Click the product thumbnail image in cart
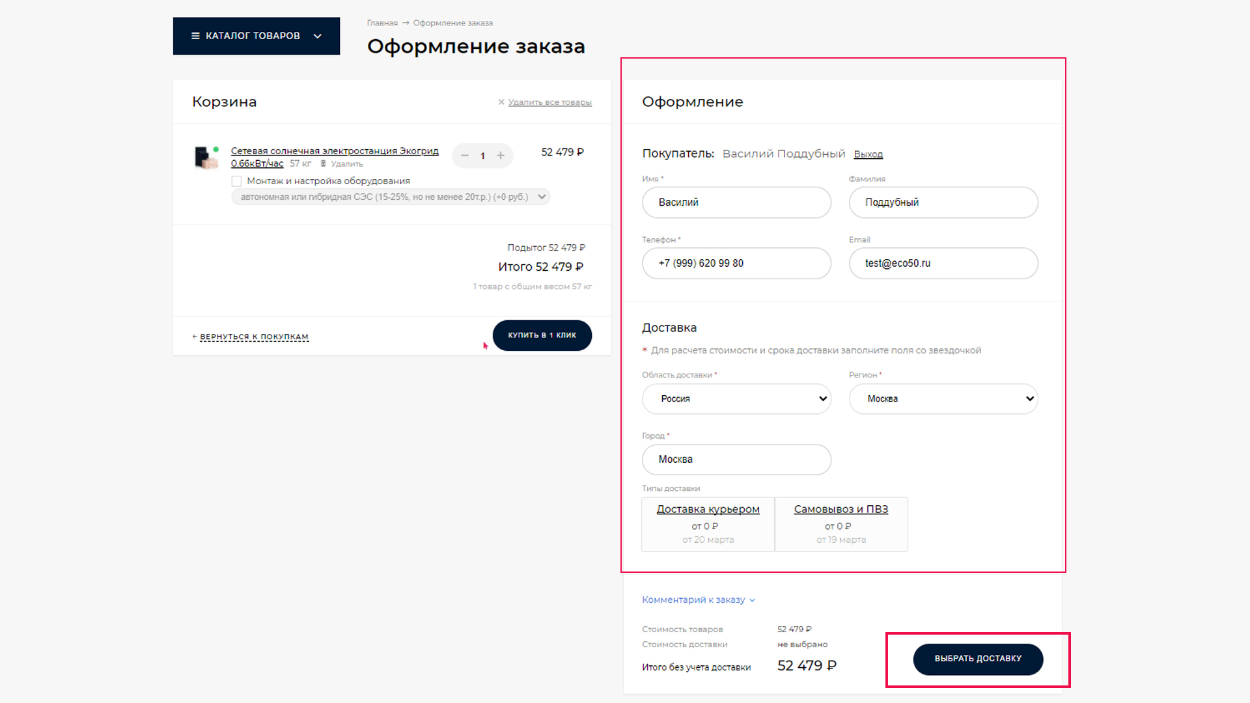This screenshot has width=1250, height=703. (x=206, y=158)
